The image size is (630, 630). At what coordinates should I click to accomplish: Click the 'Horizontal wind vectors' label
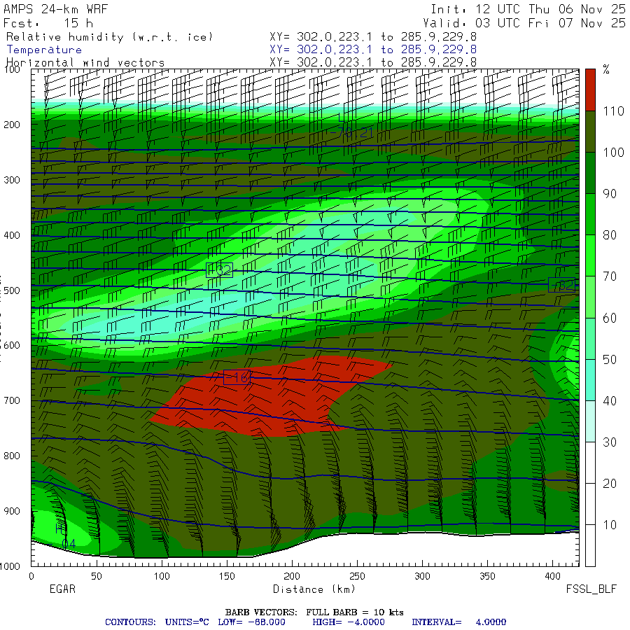coord(85,63)
